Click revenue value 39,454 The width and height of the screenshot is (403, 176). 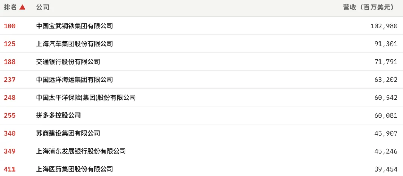(386, 169)
